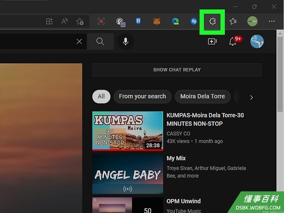Open the speed meter extension icon
The image size is (284, 213).
pyautogui.click(x=121, y=22)
